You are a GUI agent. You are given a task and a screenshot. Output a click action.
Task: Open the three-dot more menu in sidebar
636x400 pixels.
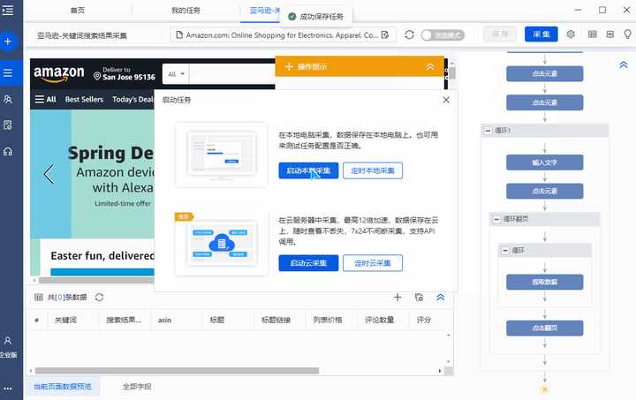click(x=8, y=389)
